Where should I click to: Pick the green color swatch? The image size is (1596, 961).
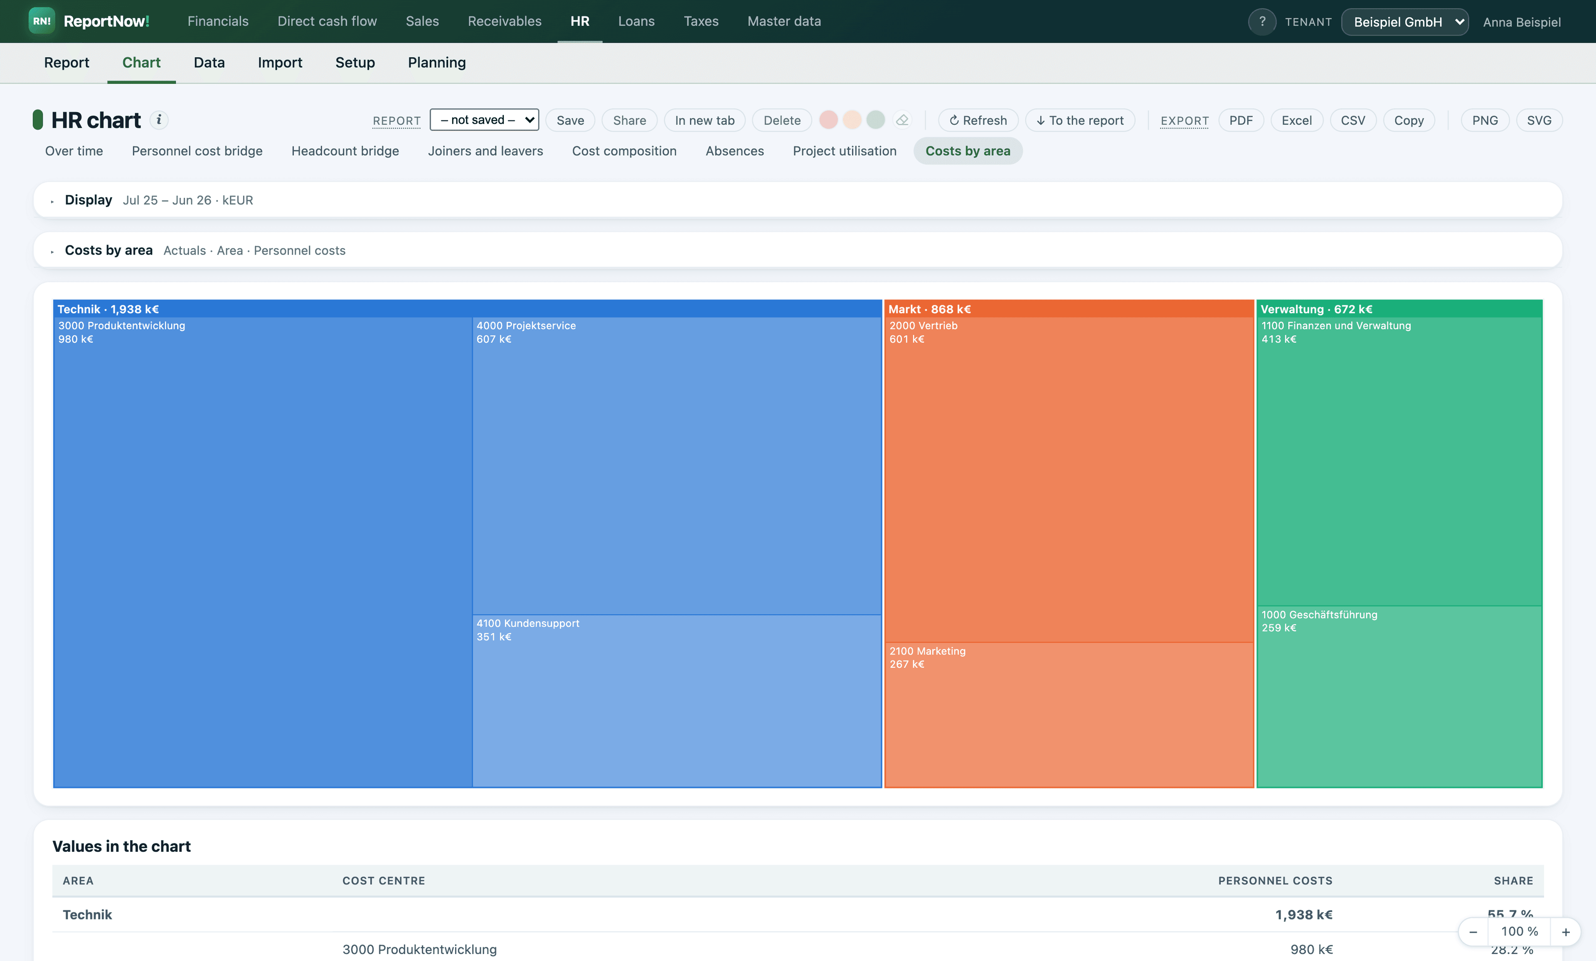[876, 120]
